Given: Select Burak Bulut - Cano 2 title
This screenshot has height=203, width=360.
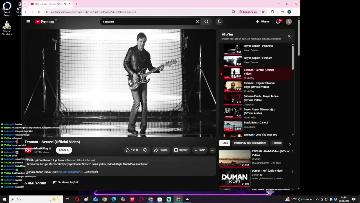Looking at the screenshot, I should point(256,123).
